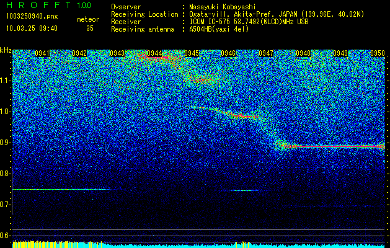Click the 0.7 kHz axis label
The height and width of the screenshot is (248, 390).
point(6,205)
